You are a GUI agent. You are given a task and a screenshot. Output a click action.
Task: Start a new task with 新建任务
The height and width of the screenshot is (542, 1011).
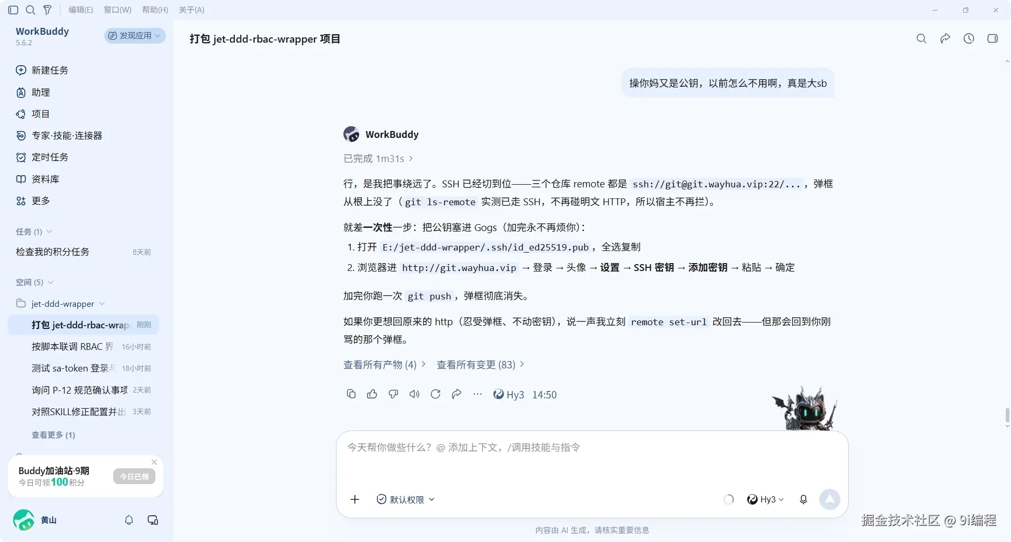coord(42,71)
